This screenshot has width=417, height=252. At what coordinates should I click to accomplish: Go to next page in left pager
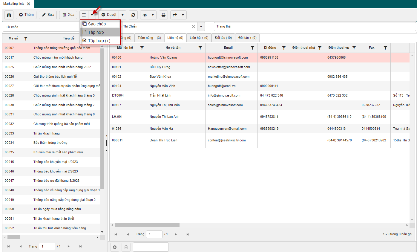(69, 246)
